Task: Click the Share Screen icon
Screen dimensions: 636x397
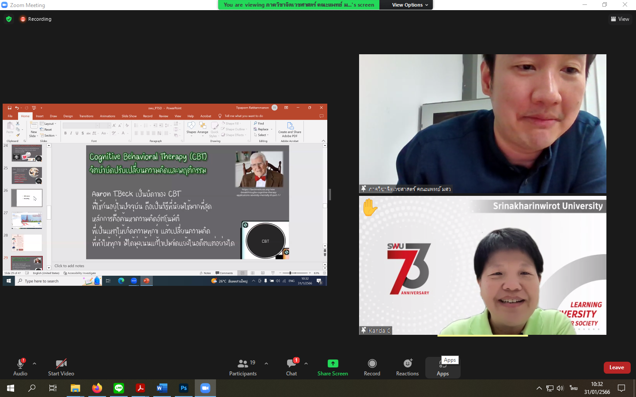Action: pyautogui.click(x=333, y=363)
